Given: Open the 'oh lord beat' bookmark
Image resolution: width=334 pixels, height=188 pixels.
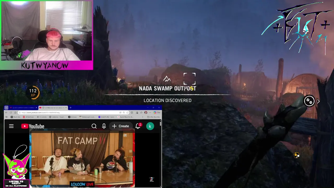Looking at the screenshot, I should pos(28,117).
